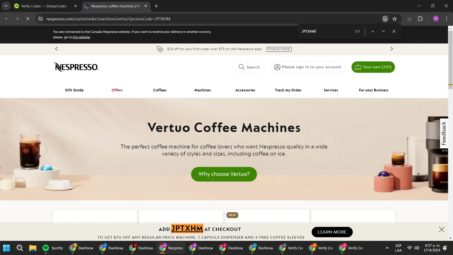Click the find bar JPTXHM text field
453x255 pixels.
click(326, 31)
